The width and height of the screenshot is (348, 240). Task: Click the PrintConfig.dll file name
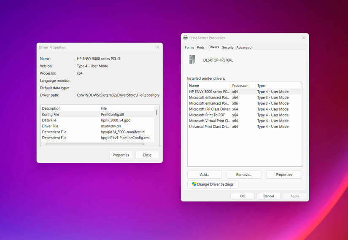(x=112, y=114)
